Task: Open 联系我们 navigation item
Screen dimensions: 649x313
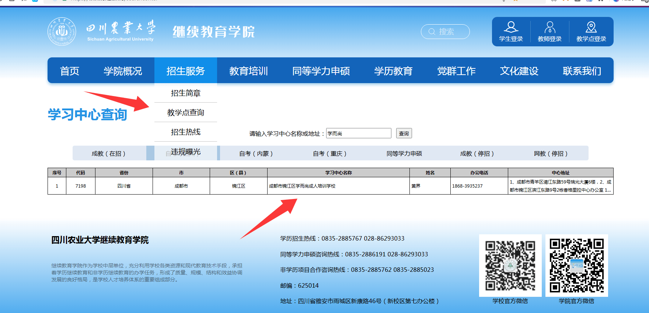Action: [582, 71]
